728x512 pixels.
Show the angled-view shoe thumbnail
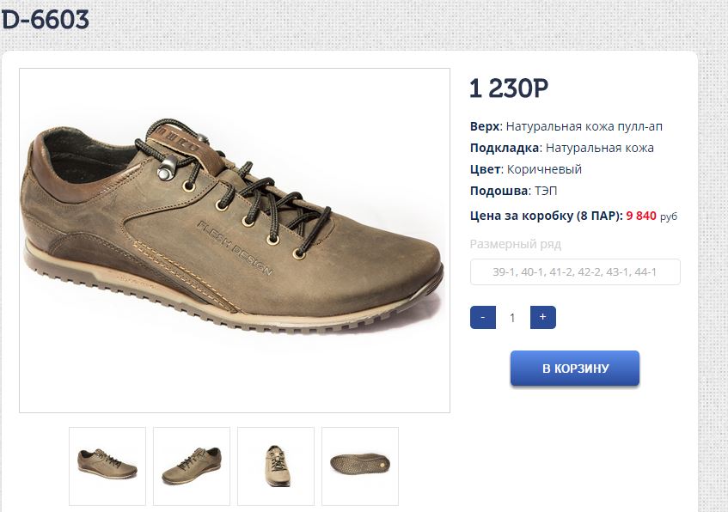click(x=192, y=466)
